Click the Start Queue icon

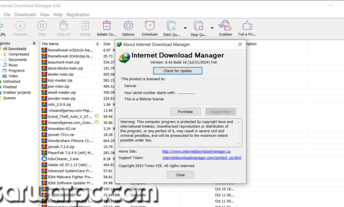coord(172,26)
